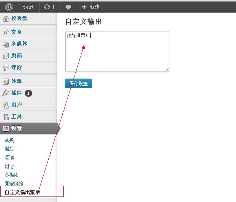Click the WordPress logo in admin bar
Screen dimensions: 236x202
point(9,7)
